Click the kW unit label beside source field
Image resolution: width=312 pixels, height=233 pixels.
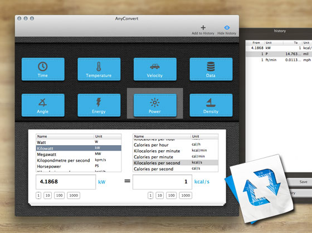101,182
